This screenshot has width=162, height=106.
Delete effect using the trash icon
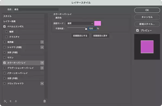(x=45, y=101)
